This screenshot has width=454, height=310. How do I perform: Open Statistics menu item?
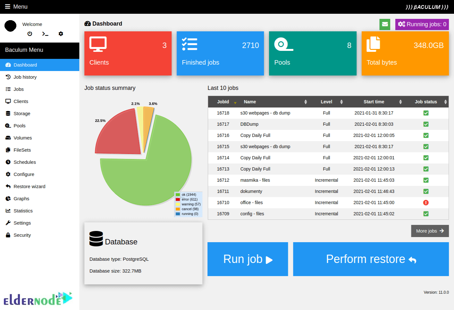click(39, 211)
